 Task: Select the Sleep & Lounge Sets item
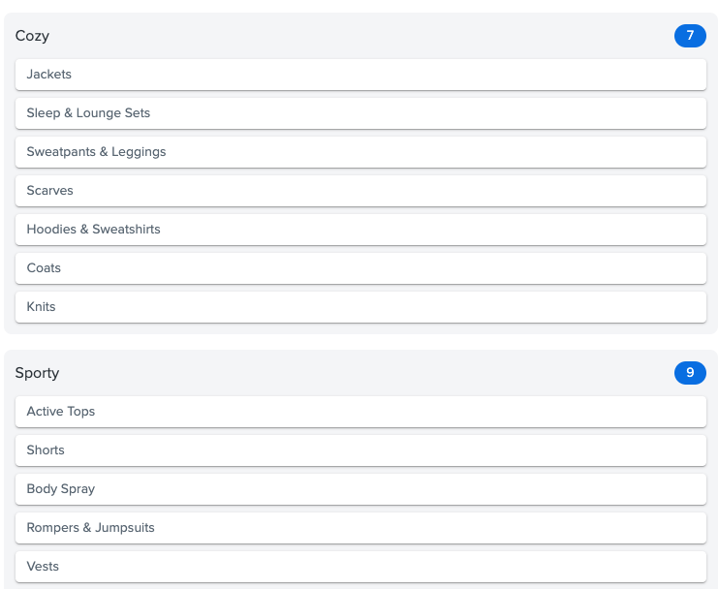point(360,113)
